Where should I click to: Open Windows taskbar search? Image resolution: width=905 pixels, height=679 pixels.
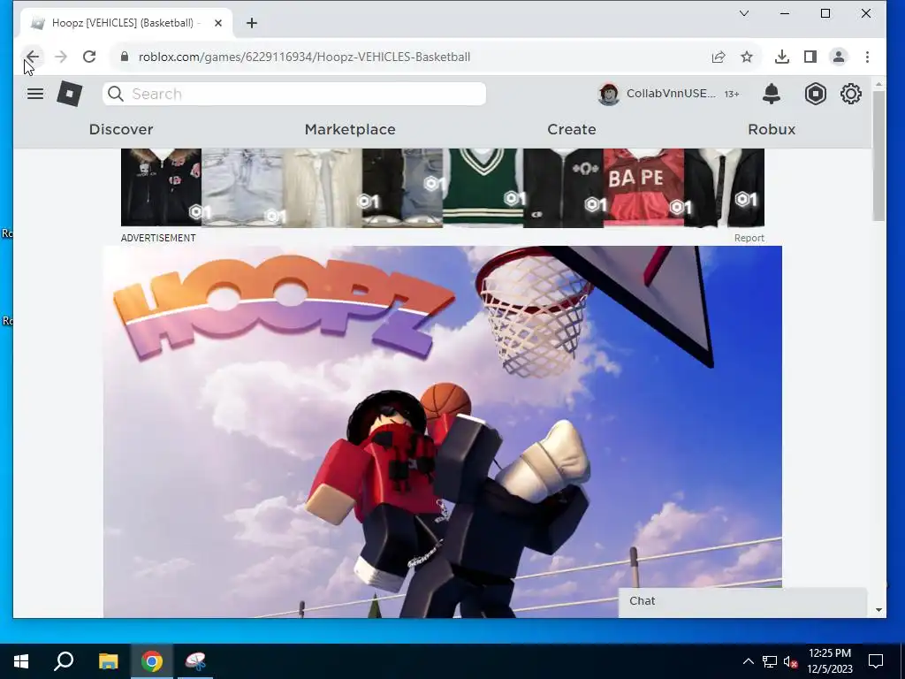64,661
